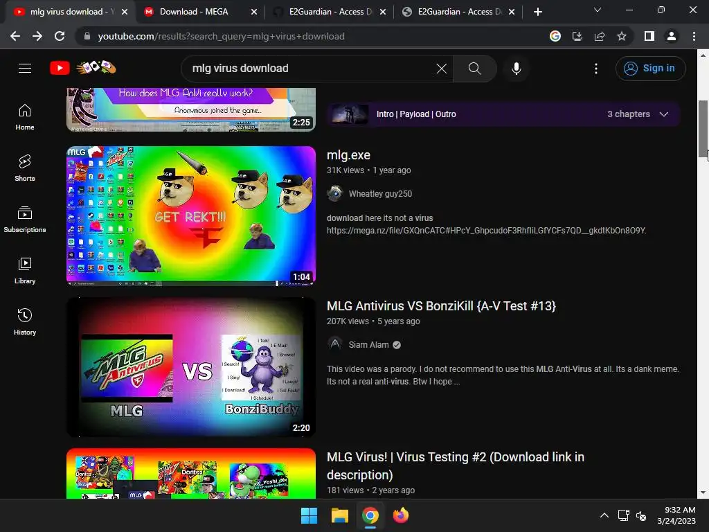Screen dimensions: 709x532
Task: Switch to first E2Guardian Access Denied tab
Action: point(330,12)
